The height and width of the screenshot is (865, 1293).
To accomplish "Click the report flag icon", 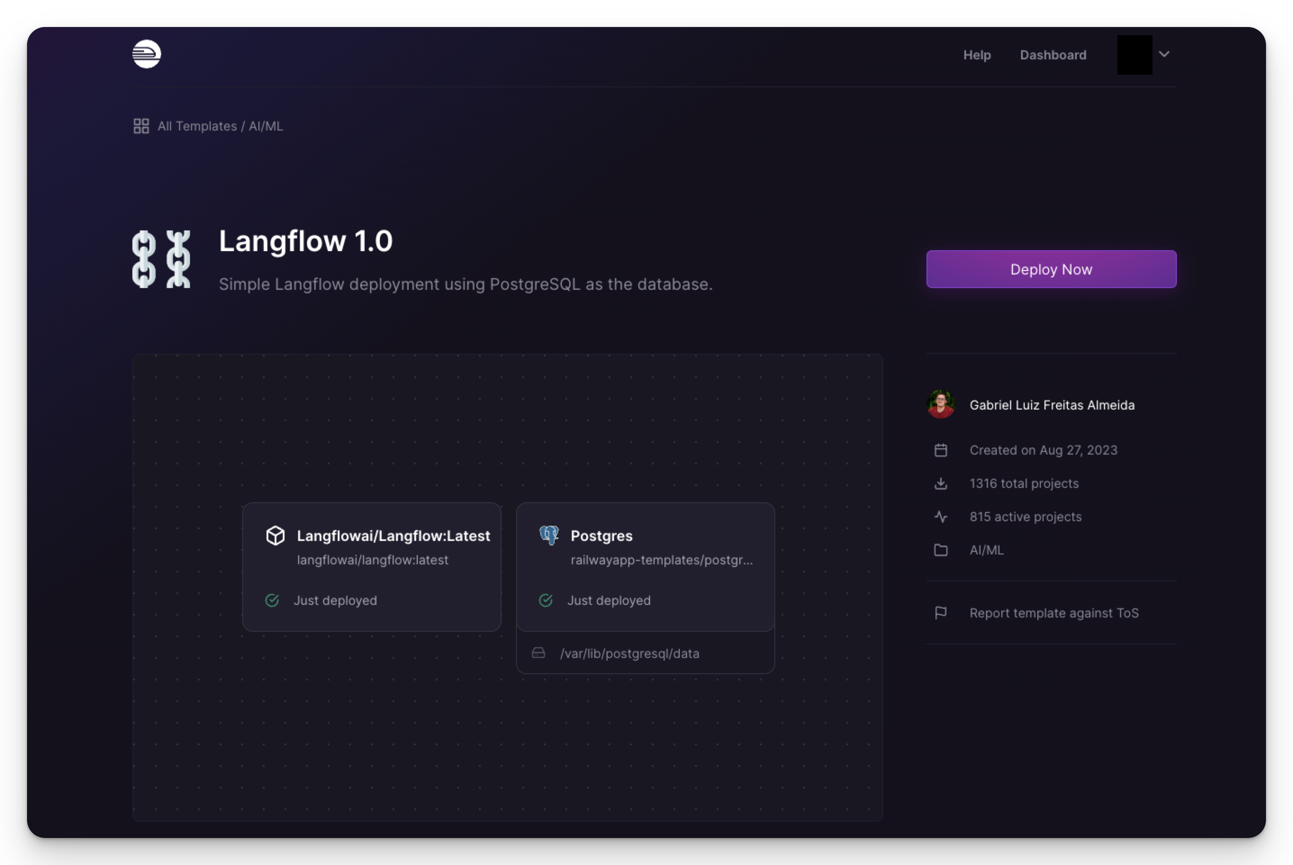I will pyautogui.click(x=941, y=613).
